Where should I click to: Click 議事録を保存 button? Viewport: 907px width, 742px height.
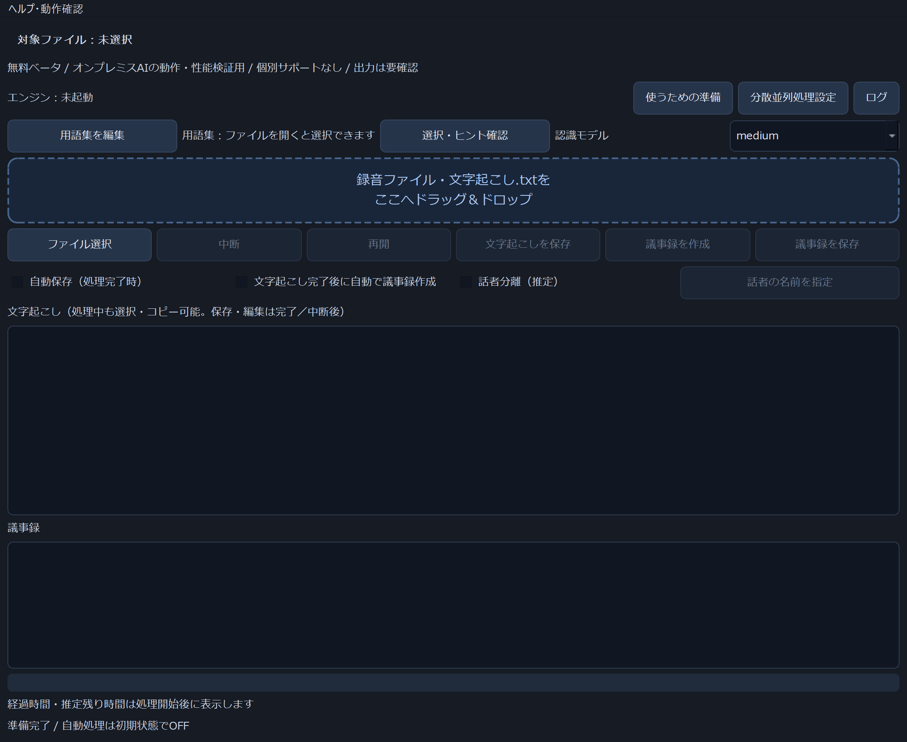pos(827,244)
